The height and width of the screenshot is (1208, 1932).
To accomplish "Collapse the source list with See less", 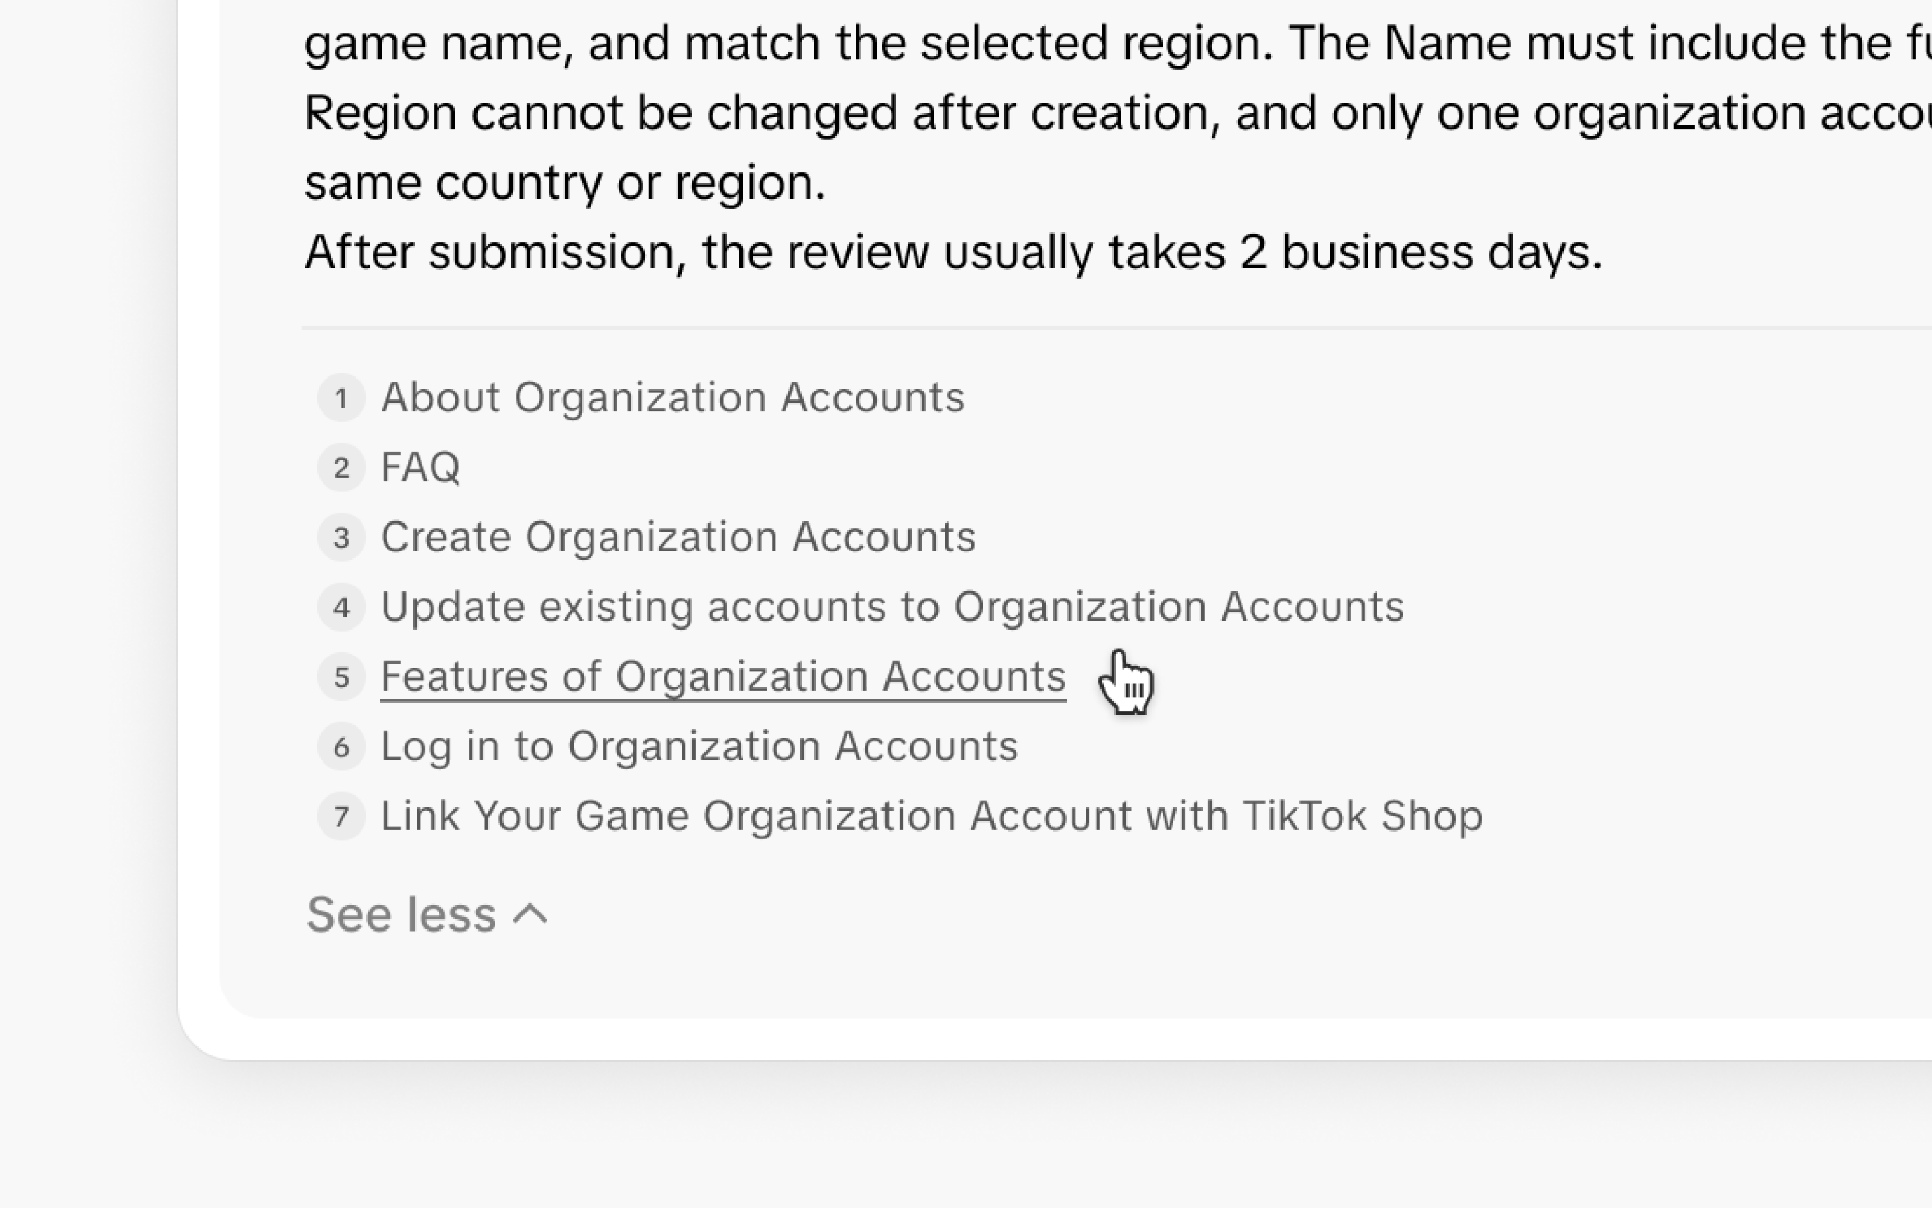I will [x=427, y=914].
